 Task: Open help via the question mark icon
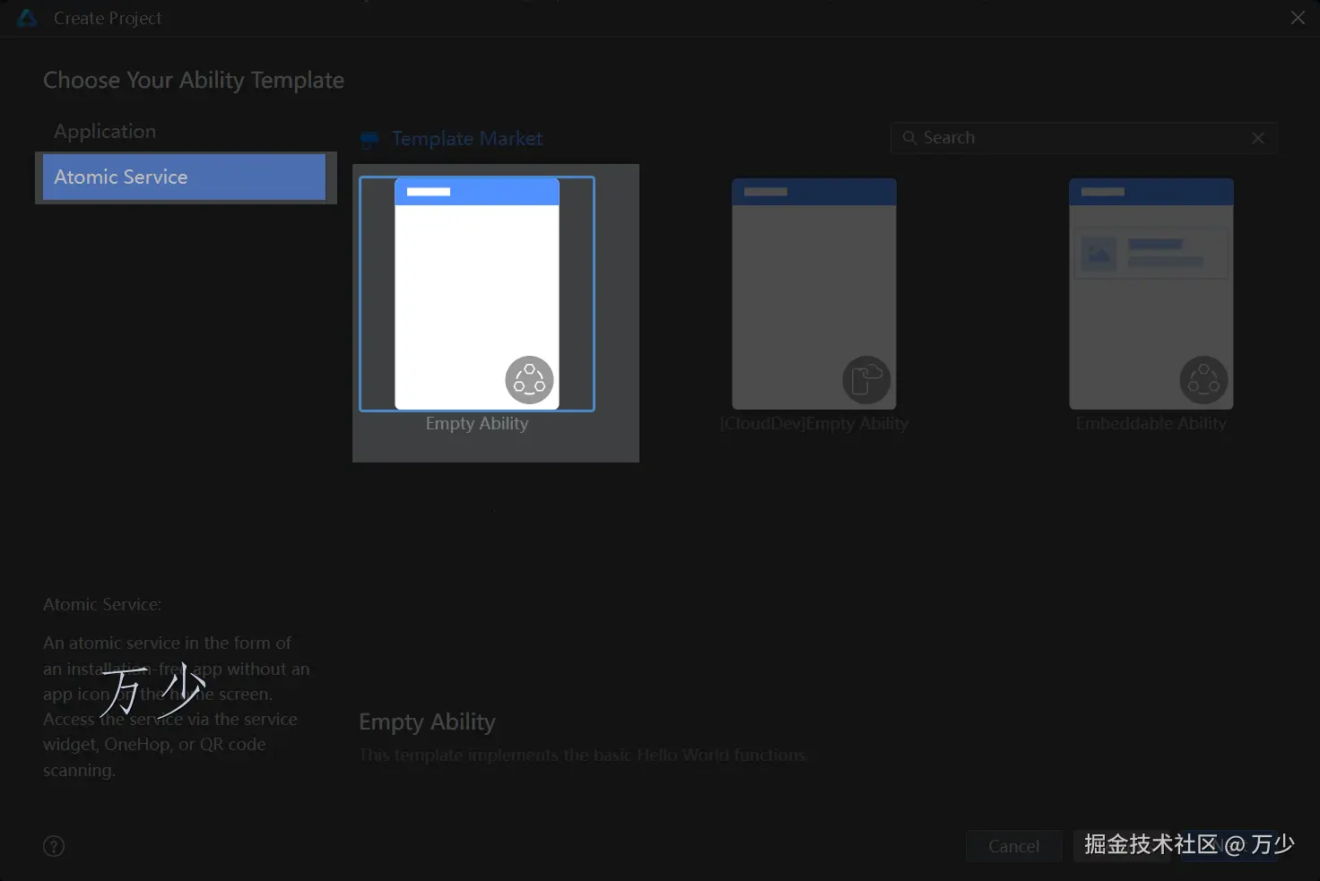pyautogui.click(x=54, y=846)
